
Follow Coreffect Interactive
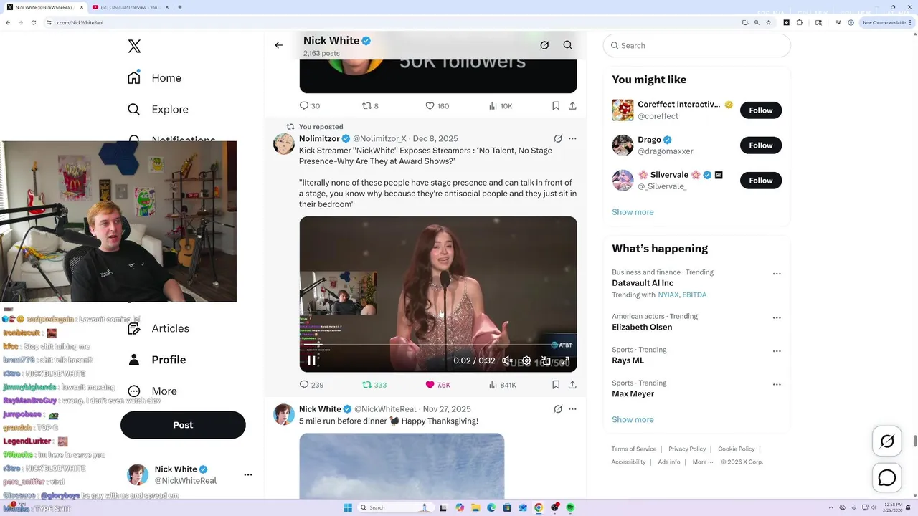761,110
